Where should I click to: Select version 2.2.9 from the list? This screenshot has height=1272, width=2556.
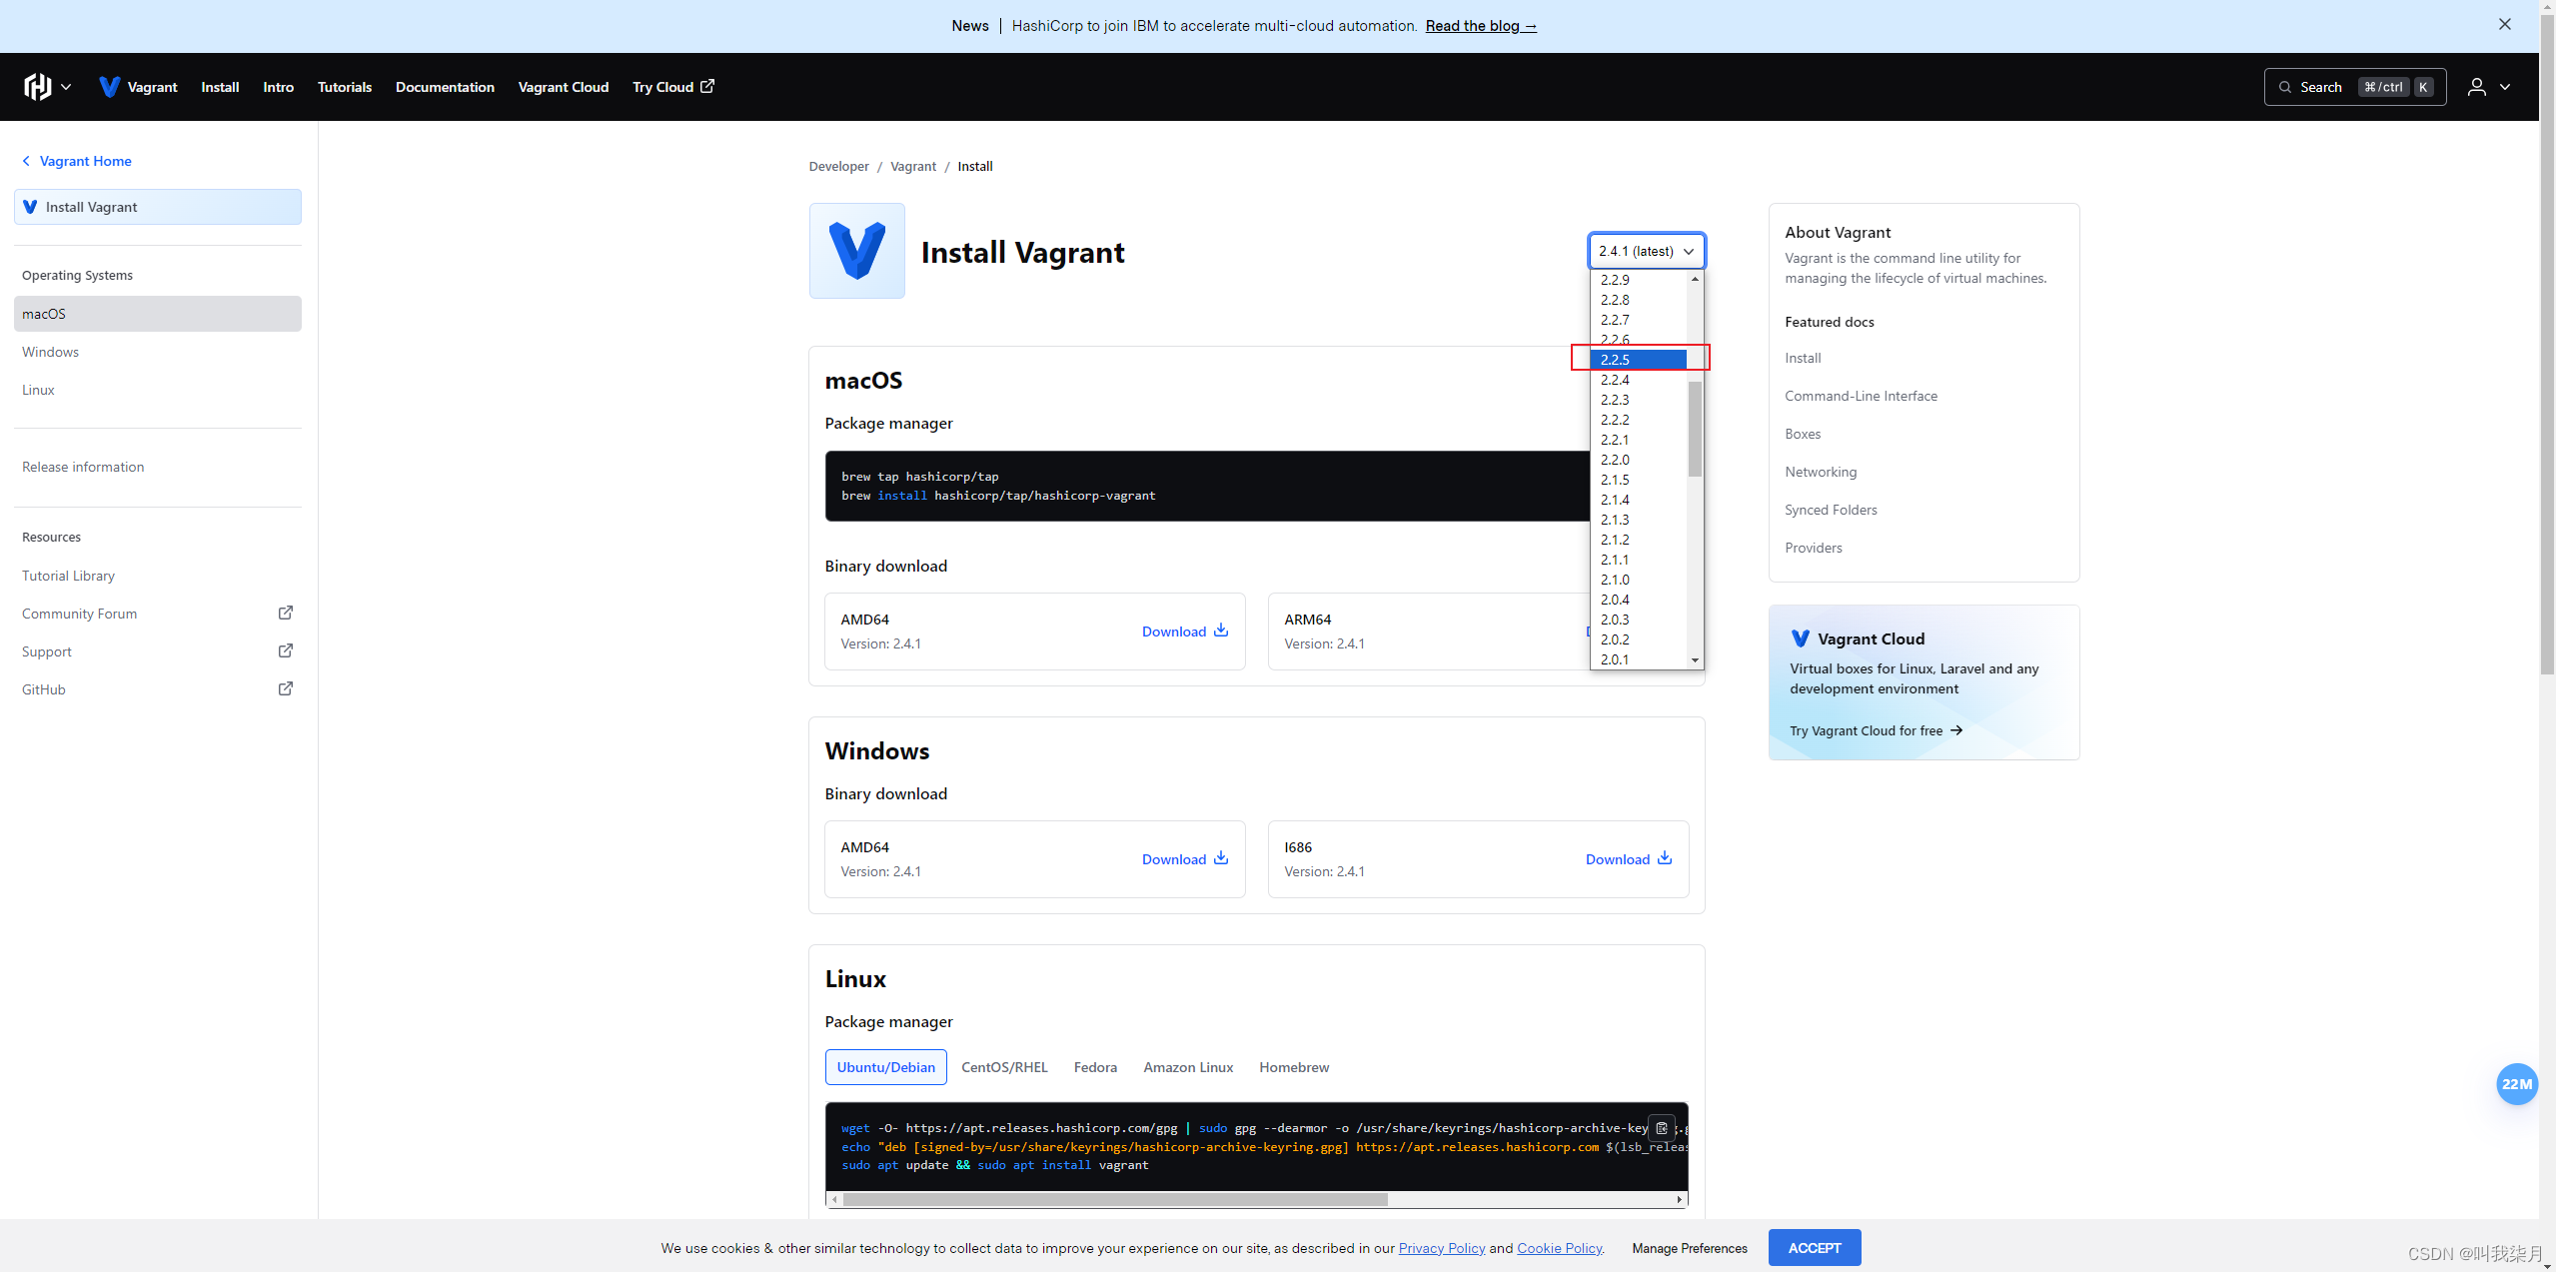(x=1639, y=280)
